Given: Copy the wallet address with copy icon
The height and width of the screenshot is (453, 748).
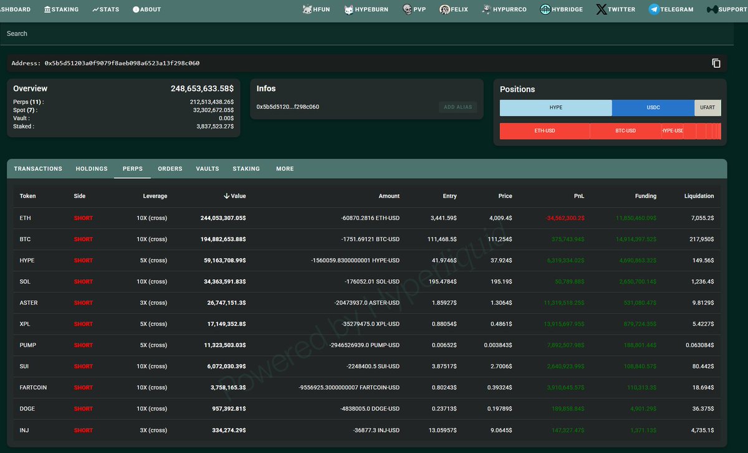Looking at the screenshot, I should pyautogui.click(x=716, y=63).
